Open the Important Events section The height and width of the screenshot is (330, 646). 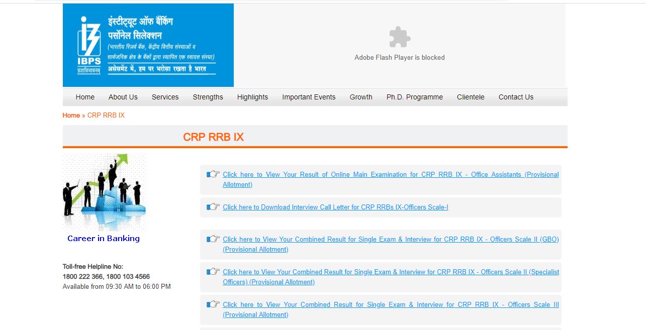click(x=309, y=97)
